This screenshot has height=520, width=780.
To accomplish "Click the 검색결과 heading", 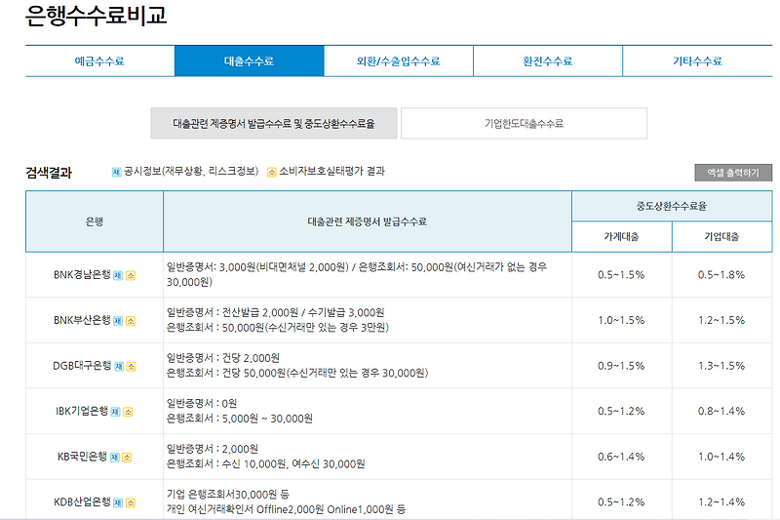I will coord(49,173).
